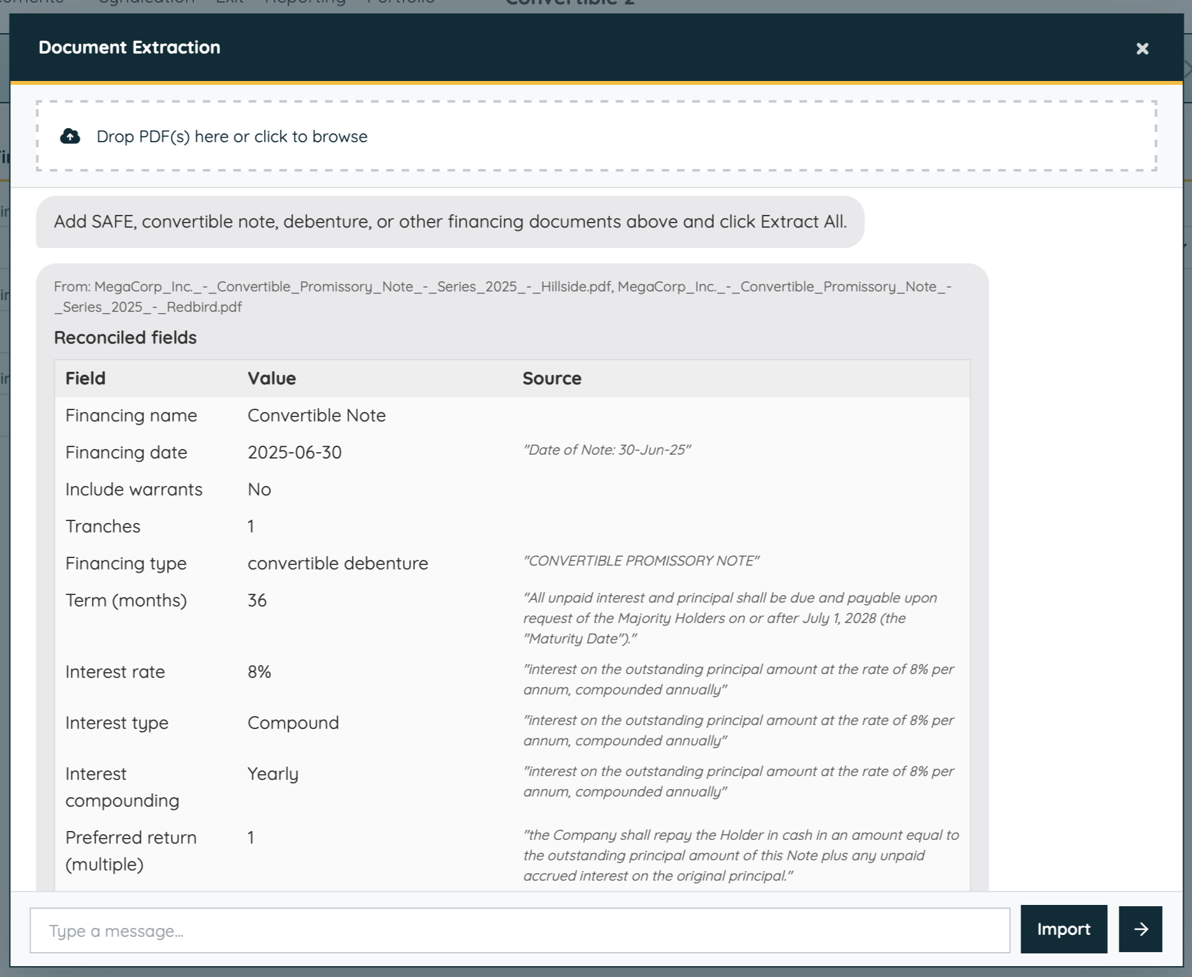Select the value convertible debenture
The image size is (1192, 977).
pos(338,563)
